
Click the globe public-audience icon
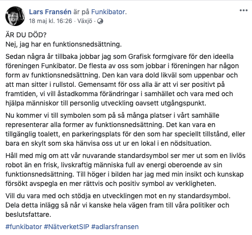point(100,21)
